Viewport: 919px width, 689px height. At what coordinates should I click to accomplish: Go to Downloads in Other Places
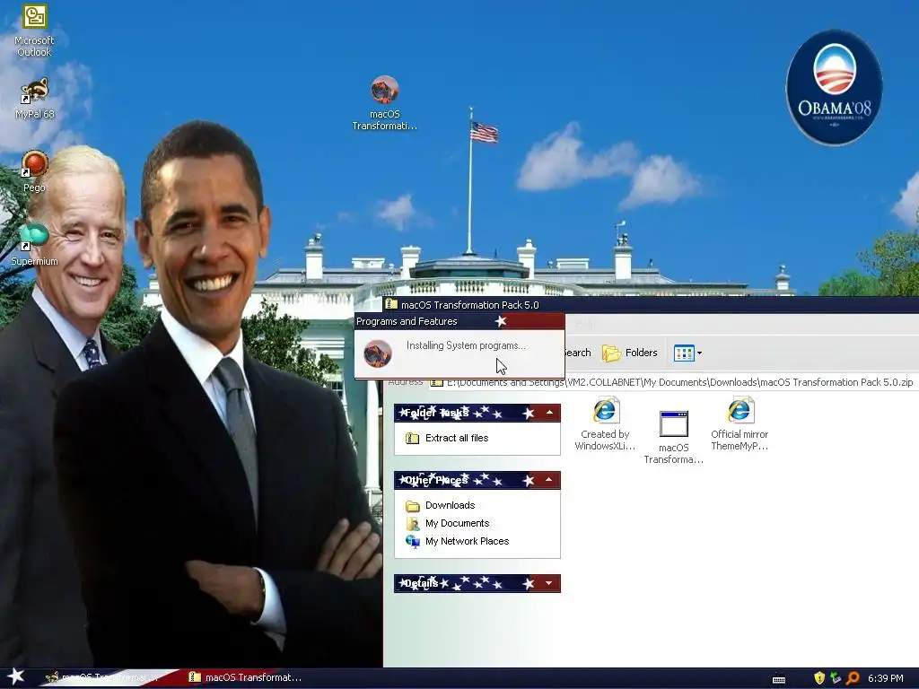coord(451,505)
